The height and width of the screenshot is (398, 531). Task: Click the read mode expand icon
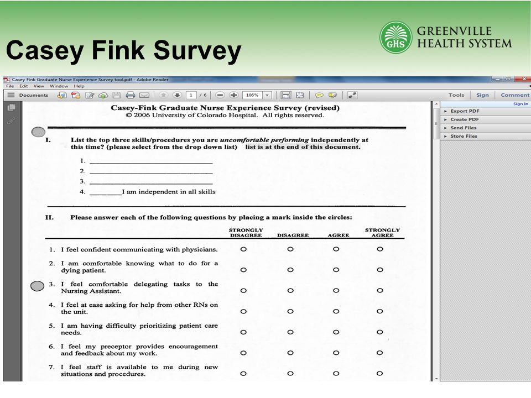point(352,95)
